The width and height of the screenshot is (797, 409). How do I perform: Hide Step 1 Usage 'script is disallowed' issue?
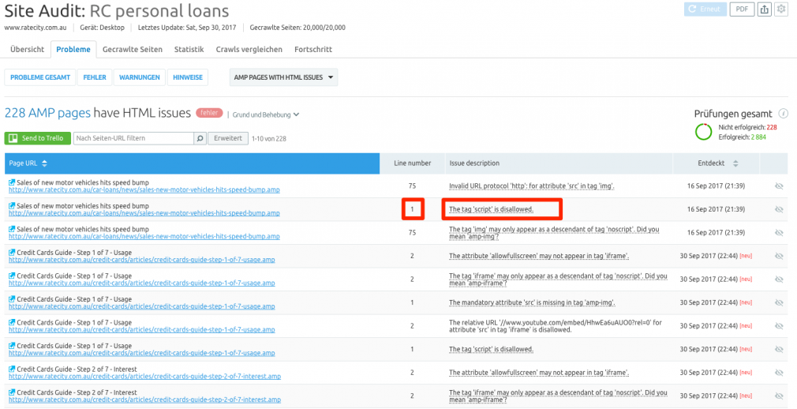[x=778, y=350]
